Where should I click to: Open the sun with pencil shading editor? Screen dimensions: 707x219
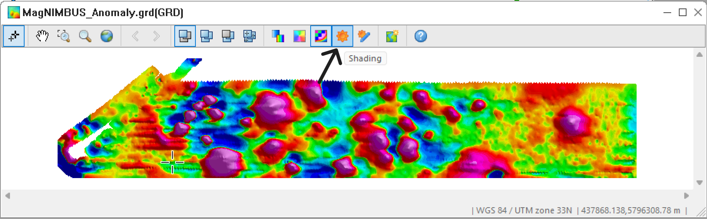pyautogui.click(x=364, y=36)
